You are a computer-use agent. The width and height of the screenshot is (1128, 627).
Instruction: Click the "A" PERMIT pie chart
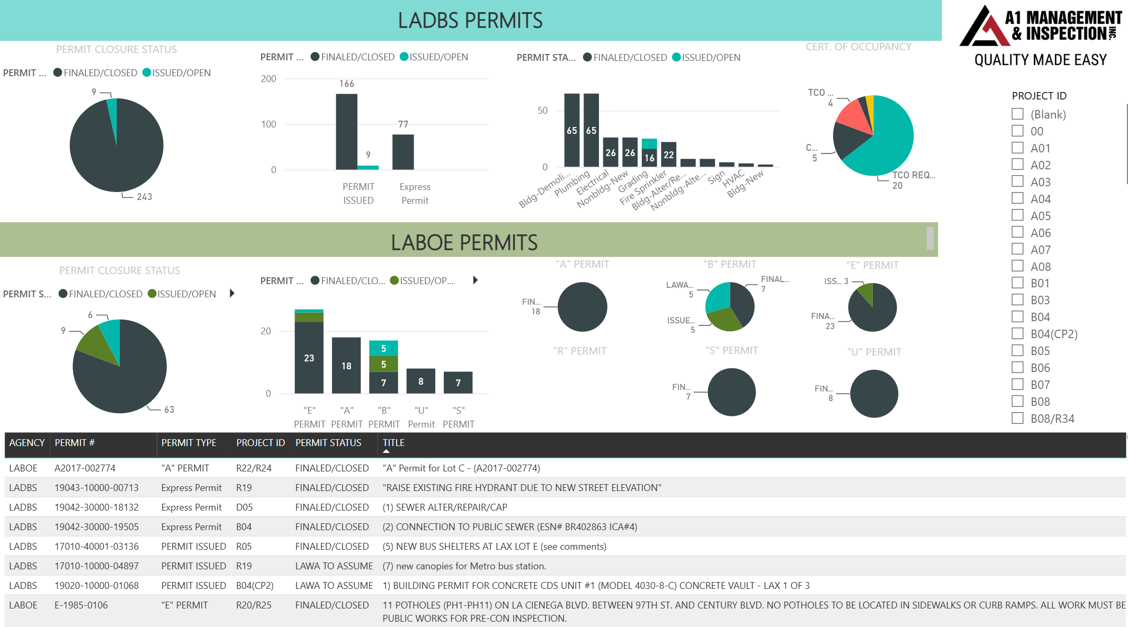coord(582,307)
